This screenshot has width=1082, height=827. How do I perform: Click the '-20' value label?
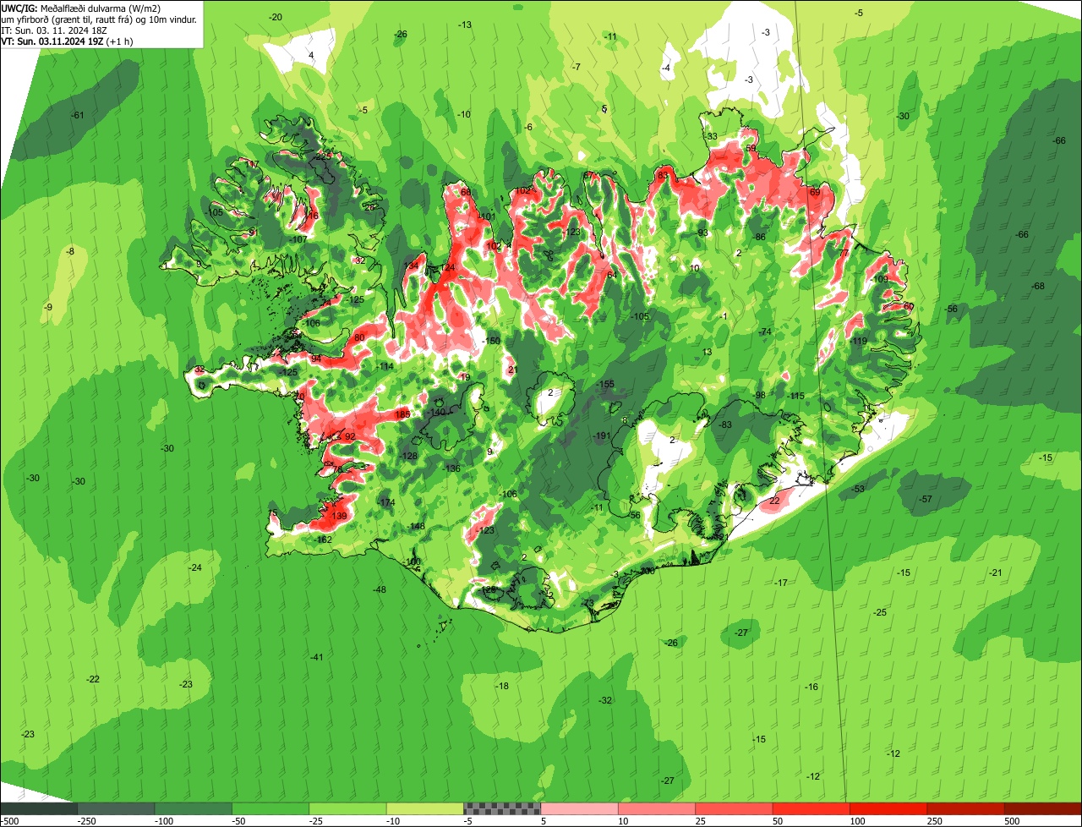pos(276,17)
